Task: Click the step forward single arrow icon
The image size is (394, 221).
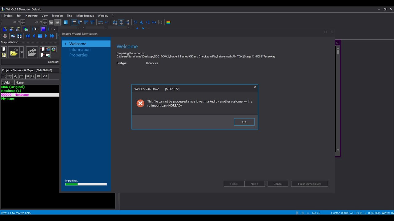Action: [46, 36]
